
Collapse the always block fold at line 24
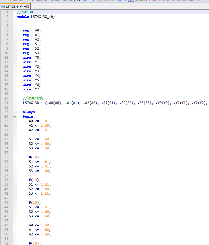point(15,116)
